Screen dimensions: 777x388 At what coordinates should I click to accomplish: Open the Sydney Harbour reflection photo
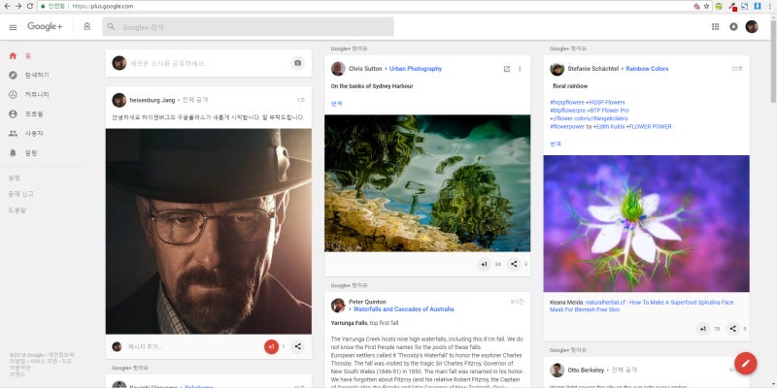(427, 183)
